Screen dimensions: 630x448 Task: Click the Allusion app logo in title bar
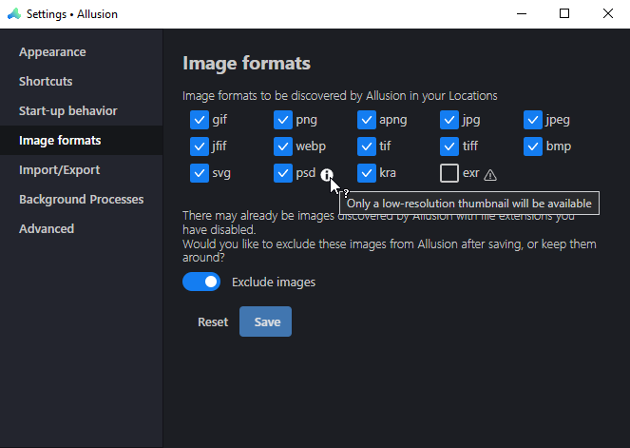click(x=14, y=14)
